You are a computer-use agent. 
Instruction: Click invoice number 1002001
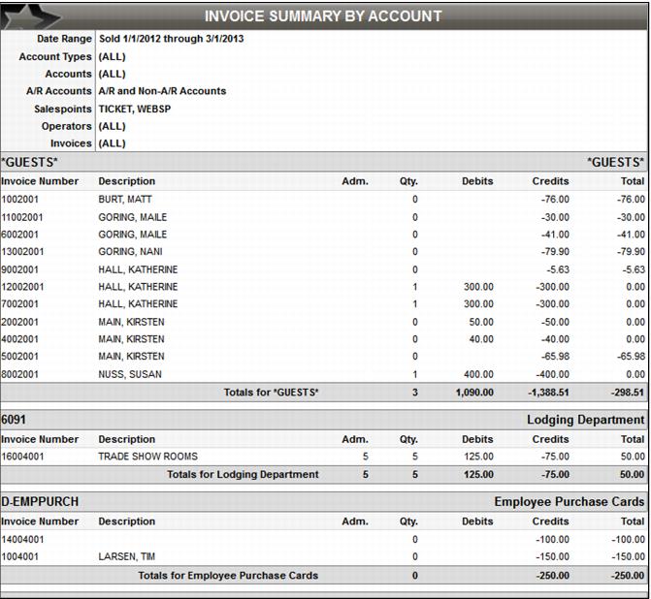pyautogui.click(x=20, y=200)
